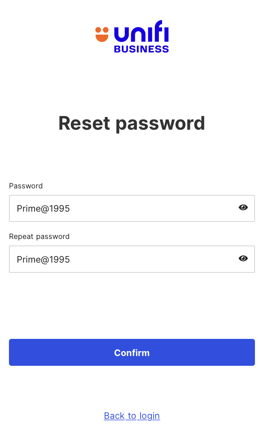
Task: Click the Prime@1995 text in the Password field
Action: (x=43, y=209)
